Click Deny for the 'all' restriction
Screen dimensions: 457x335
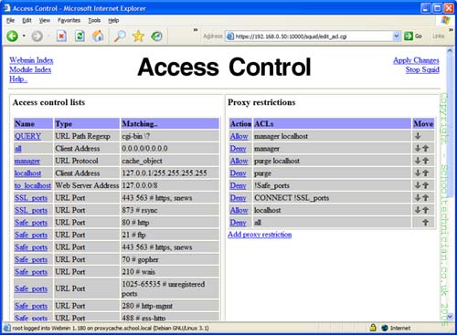[238, 223]
